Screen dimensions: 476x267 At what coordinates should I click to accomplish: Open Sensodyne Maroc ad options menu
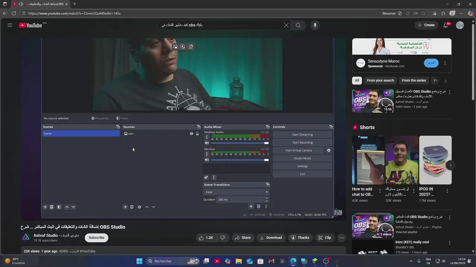pyautogui.click(x=445, y=63)
